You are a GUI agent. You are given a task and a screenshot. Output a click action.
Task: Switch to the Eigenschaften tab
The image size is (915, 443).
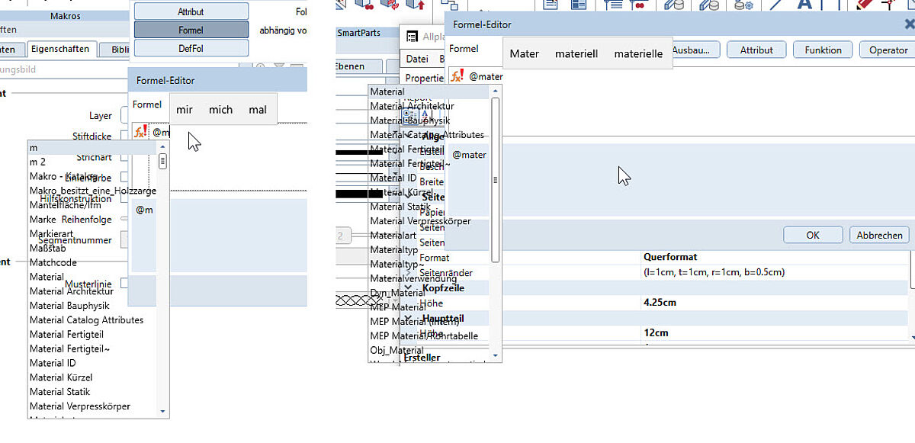pos(59,50)
